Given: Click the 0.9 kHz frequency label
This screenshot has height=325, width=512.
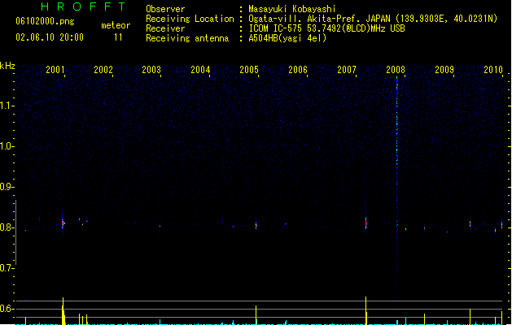Looking at the screenshot, I should pos(7,187).
